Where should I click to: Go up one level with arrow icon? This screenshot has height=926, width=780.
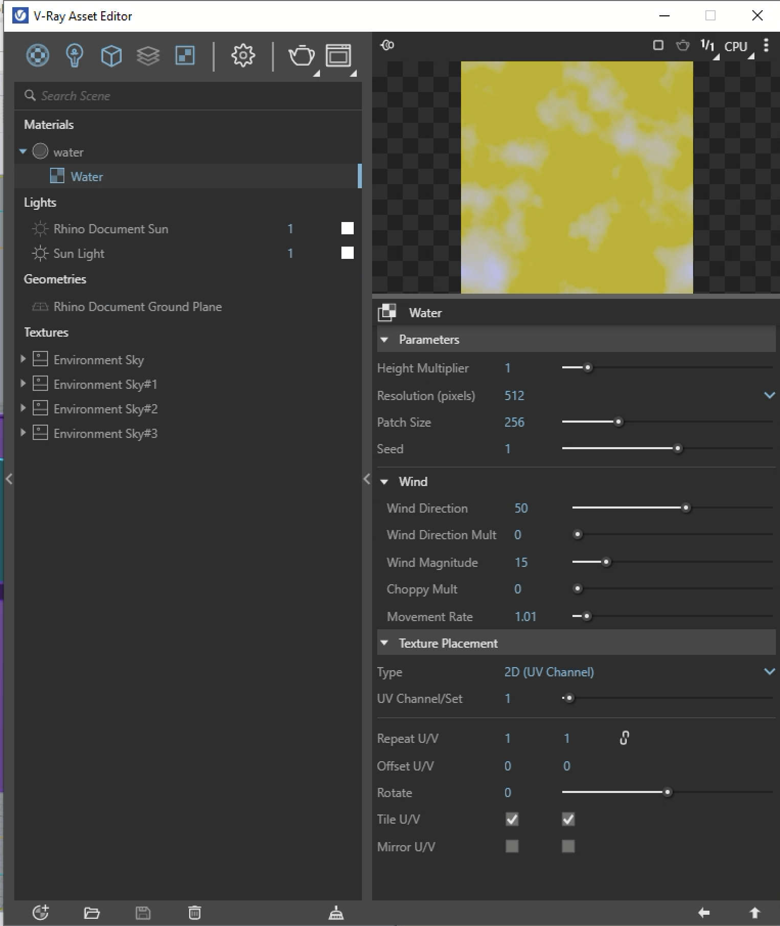tap(754, 913)
